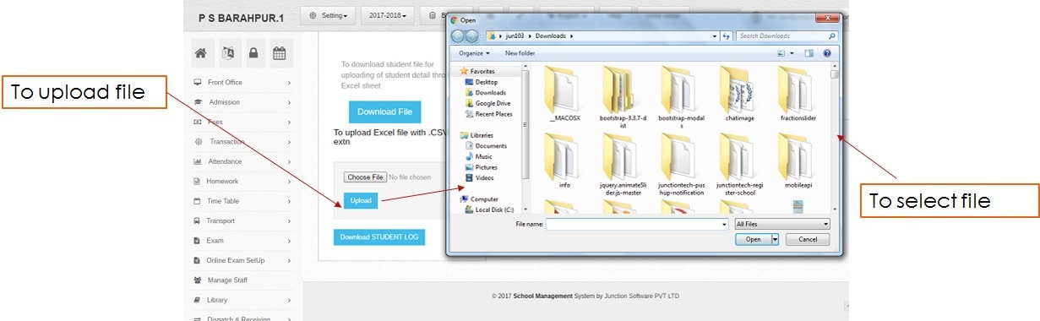This screenshot has width=1040, height=321.
Task: Click the Choose File button
Action: [366, 177]
